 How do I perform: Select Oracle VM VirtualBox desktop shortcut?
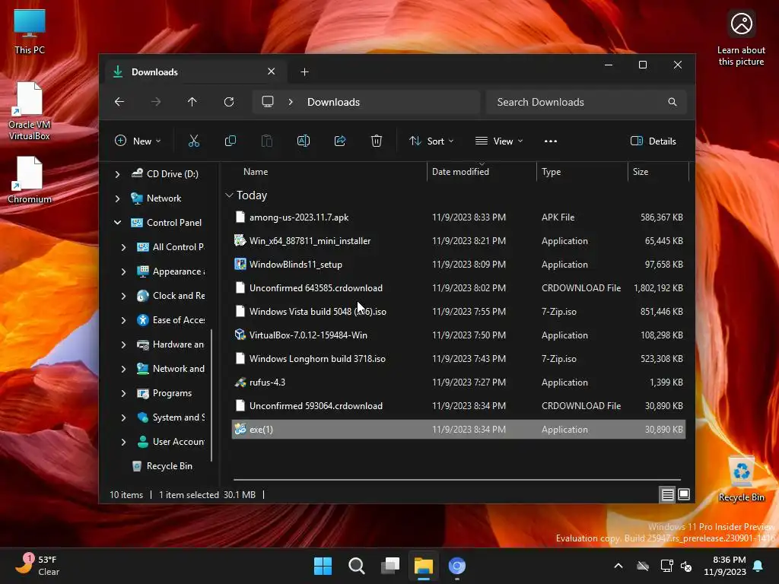point(30,111)
